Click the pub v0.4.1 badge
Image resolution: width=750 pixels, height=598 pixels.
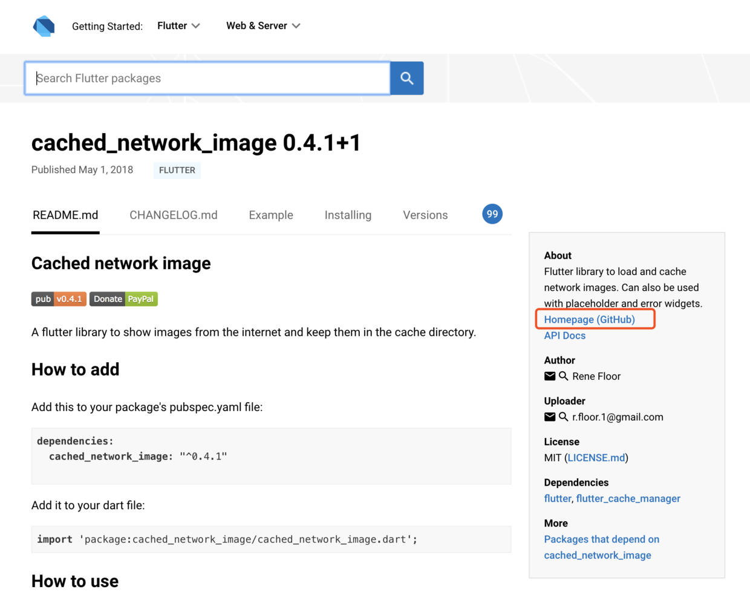59,299
